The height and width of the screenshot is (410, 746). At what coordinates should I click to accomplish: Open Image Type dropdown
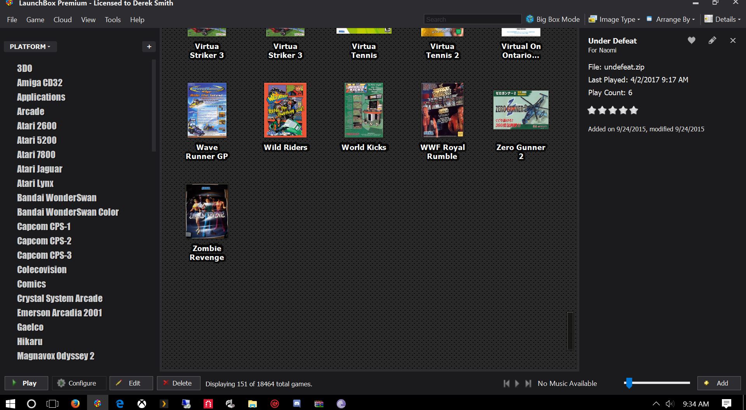(614, 19)
